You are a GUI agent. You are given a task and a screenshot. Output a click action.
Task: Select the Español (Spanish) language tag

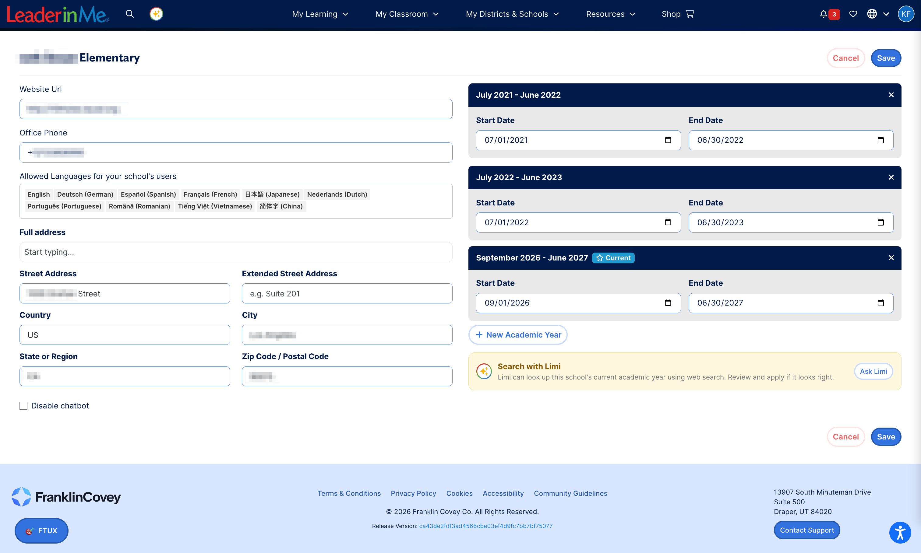point(148,194)
